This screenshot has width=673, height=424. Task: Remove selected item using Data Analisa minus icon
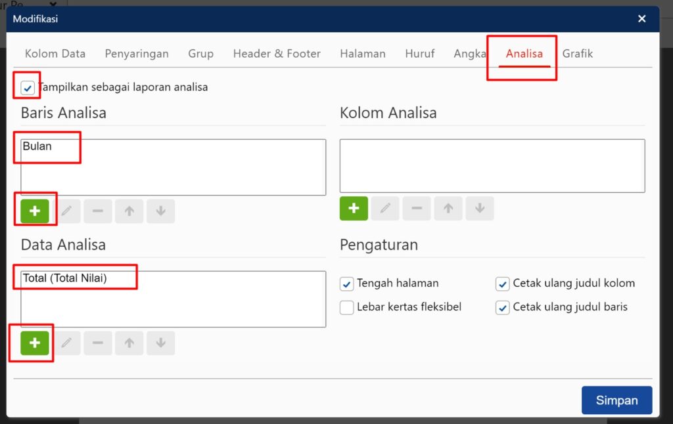click(97, 343)
